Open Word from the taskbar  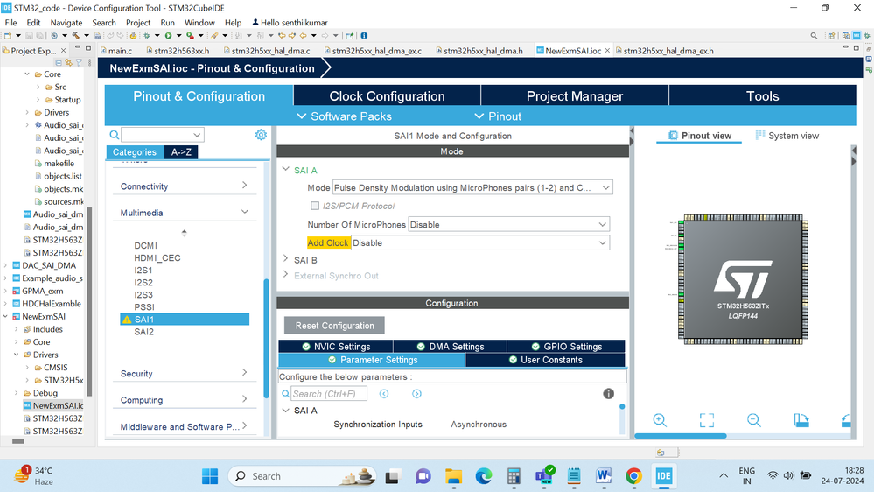tap(603, 476)
